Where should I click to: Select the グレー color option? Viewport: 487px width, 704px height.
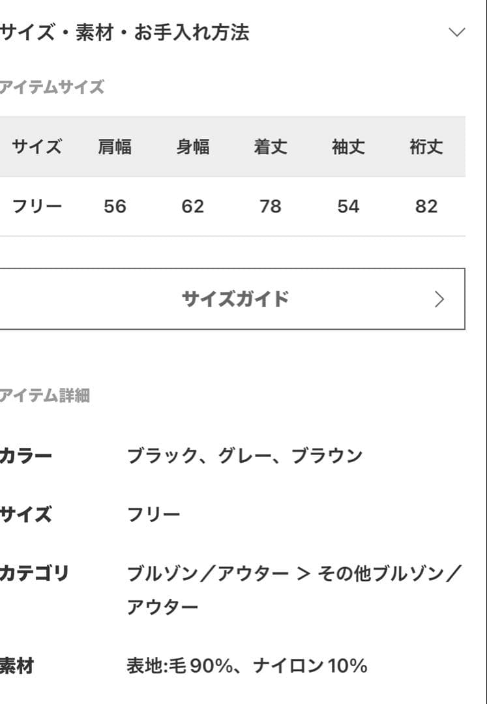coord(230,455)
